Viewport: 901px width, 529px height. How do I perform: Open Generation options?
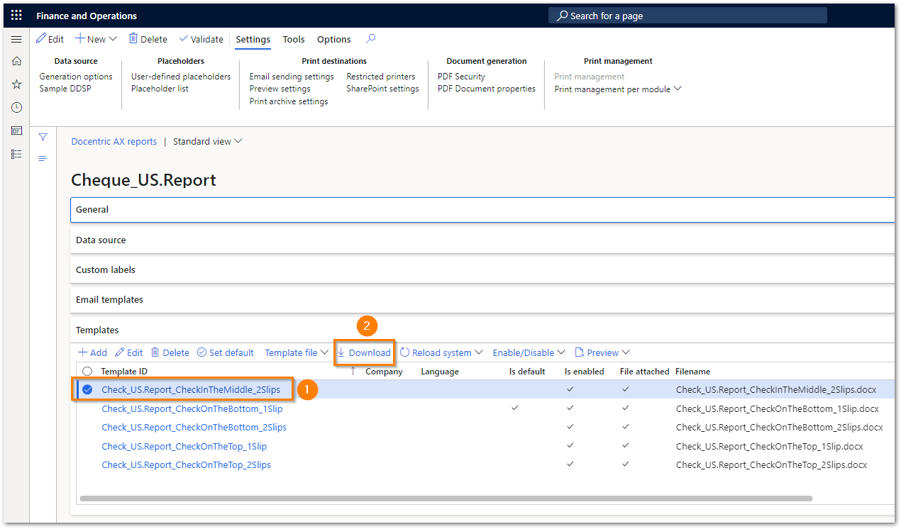(76, 77)
